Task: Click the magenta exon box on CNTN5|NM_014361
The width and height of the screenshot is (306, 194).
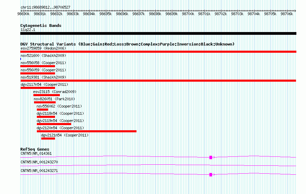Action: pyautogui.click(x=211, y=157)
